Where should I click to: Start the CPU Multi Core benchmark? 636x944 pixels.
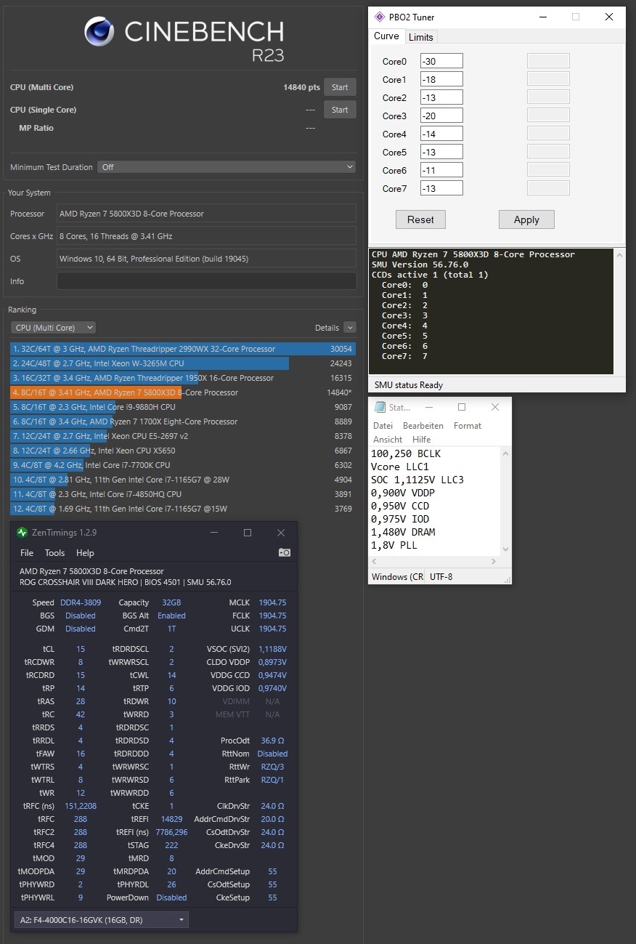coord(340,87)
